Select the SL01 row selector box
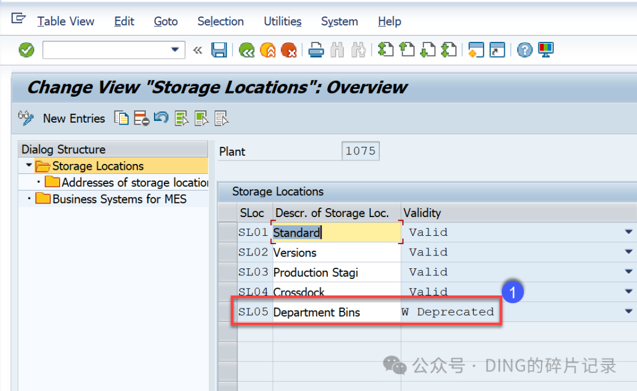This screenshot has width=637, height=391. point(228,232)
